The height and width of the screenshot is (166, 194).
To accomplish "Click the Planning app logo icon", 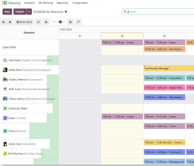I will (x=4, y=3).
